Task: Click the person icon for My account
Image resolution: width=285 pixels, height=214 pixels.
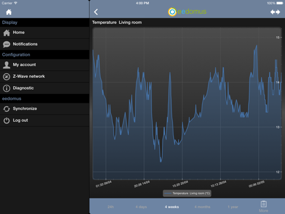Action: pyautogui.click(x=7, y=65)
